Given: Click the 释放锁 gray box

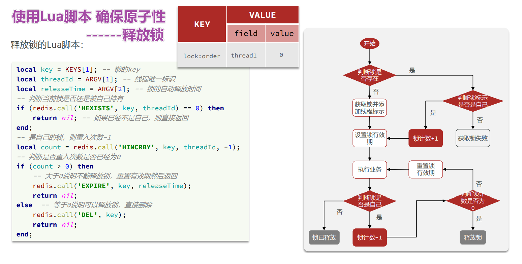Looking at the screenshot, I should click(473, 237).
